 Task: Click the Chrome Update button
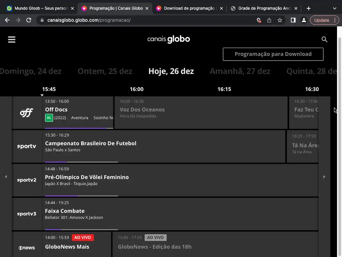click(322, 20)
